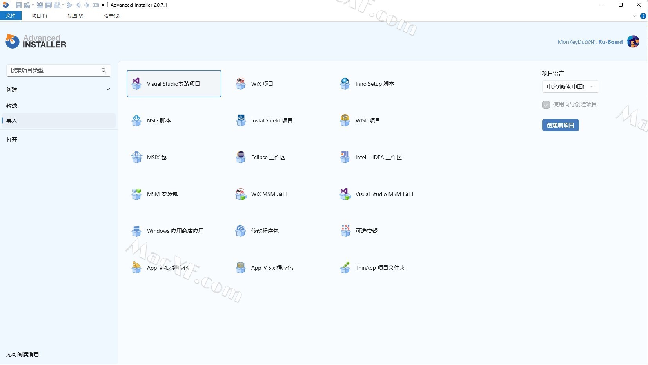Viewport: 648px width, 365px height.
Task: Click the Build icon in quick access toolbar
Action: pyautogui.click(x=27, y=5)
